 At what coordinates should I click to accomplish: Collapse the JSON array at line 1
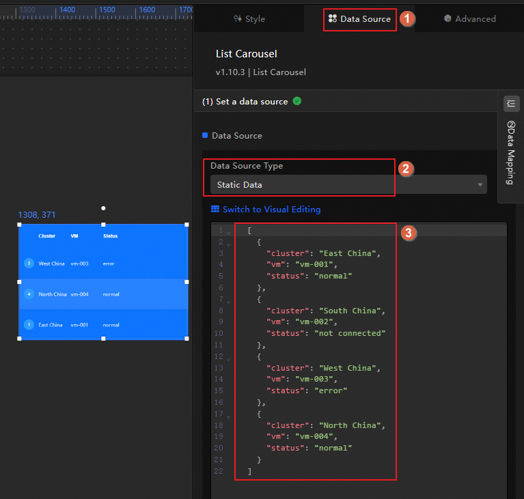(228, 231)
